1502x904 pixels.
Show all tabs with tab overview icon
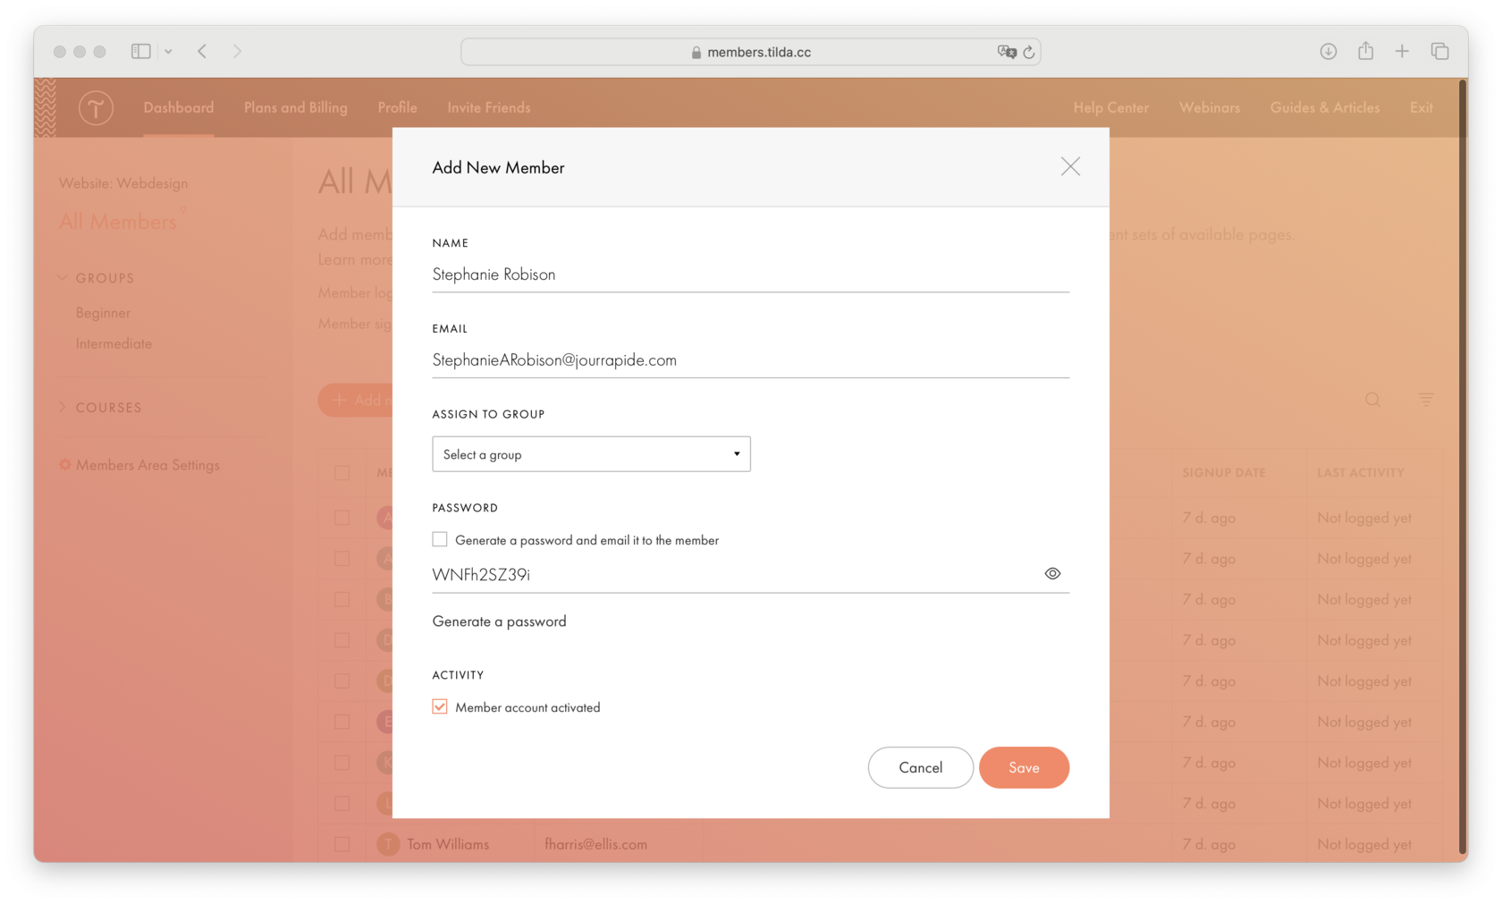pos(1440,51)
